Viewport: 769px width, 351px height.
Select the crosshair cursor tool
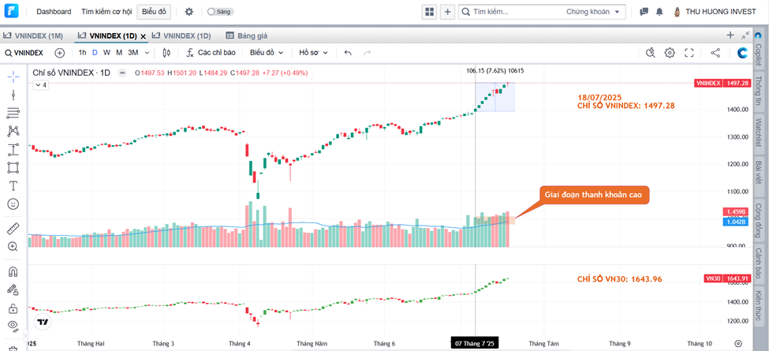click(13, 76)
